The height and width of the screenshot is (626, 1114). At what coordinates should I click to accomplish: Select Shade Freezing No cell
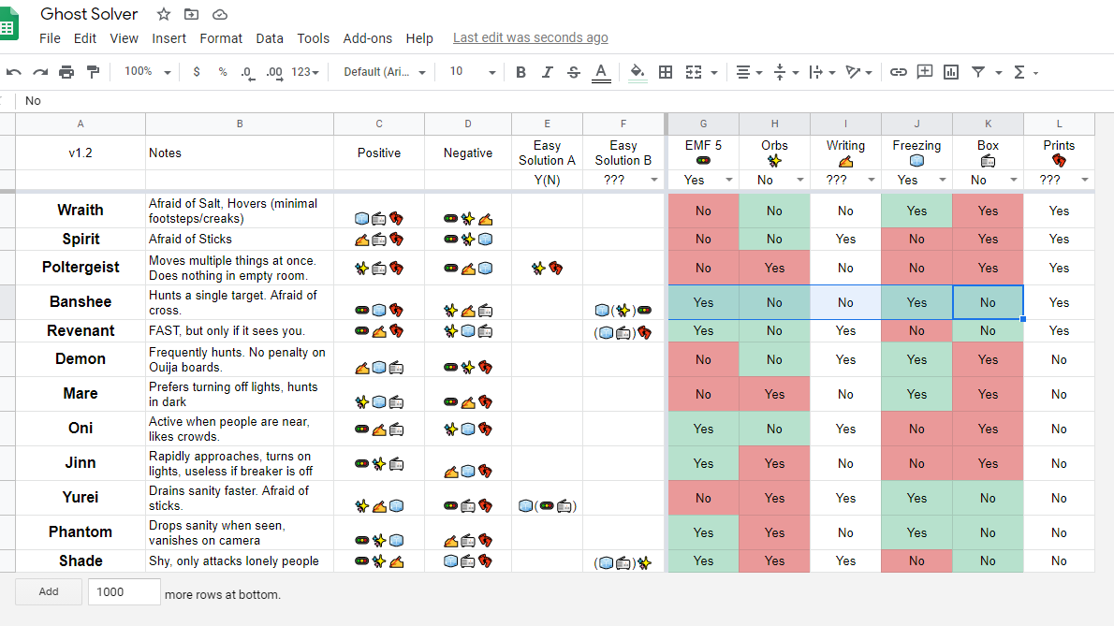tap(916, 560)
